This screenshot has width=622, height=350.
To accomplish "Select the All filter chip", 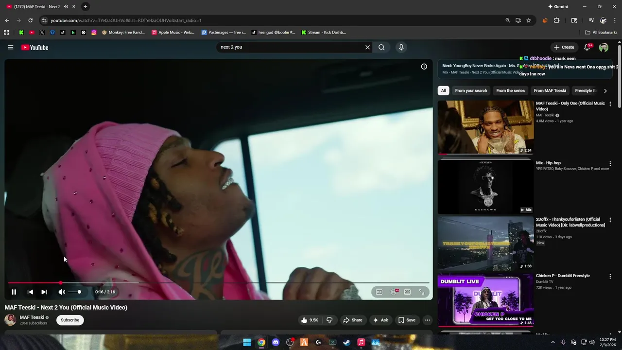I will 443,90.
